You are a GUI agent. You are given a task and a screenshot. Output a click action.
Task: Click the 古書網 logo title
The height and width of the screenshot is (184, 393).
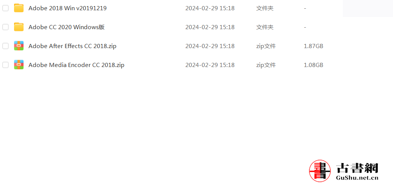(357, 167)
